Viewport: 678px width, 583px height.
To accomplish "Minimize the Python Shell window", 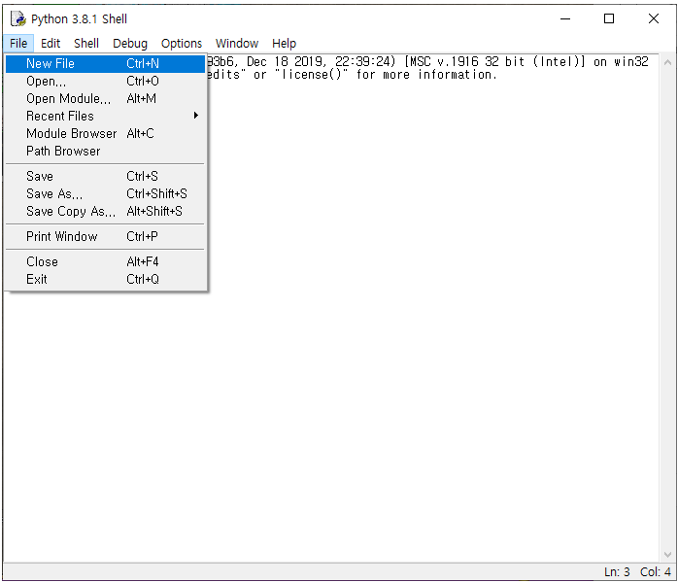I will [x=565, y=19].
